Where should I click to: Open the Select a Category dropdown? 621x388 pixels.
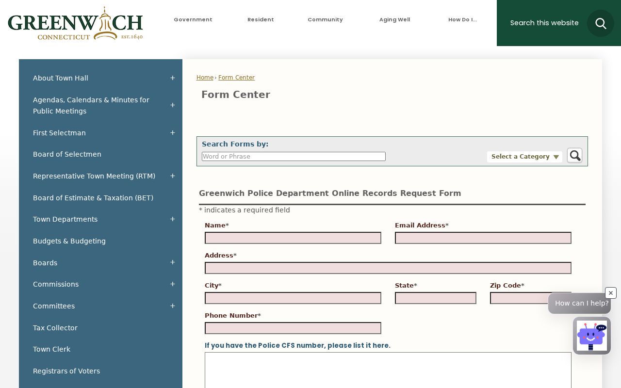[524, 157]
